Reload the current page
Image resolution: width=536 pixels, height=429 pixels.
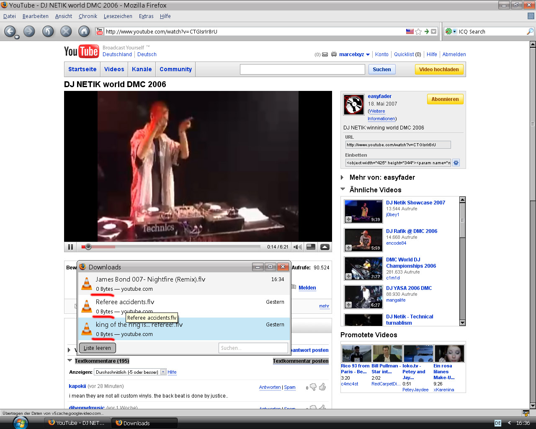48,31
